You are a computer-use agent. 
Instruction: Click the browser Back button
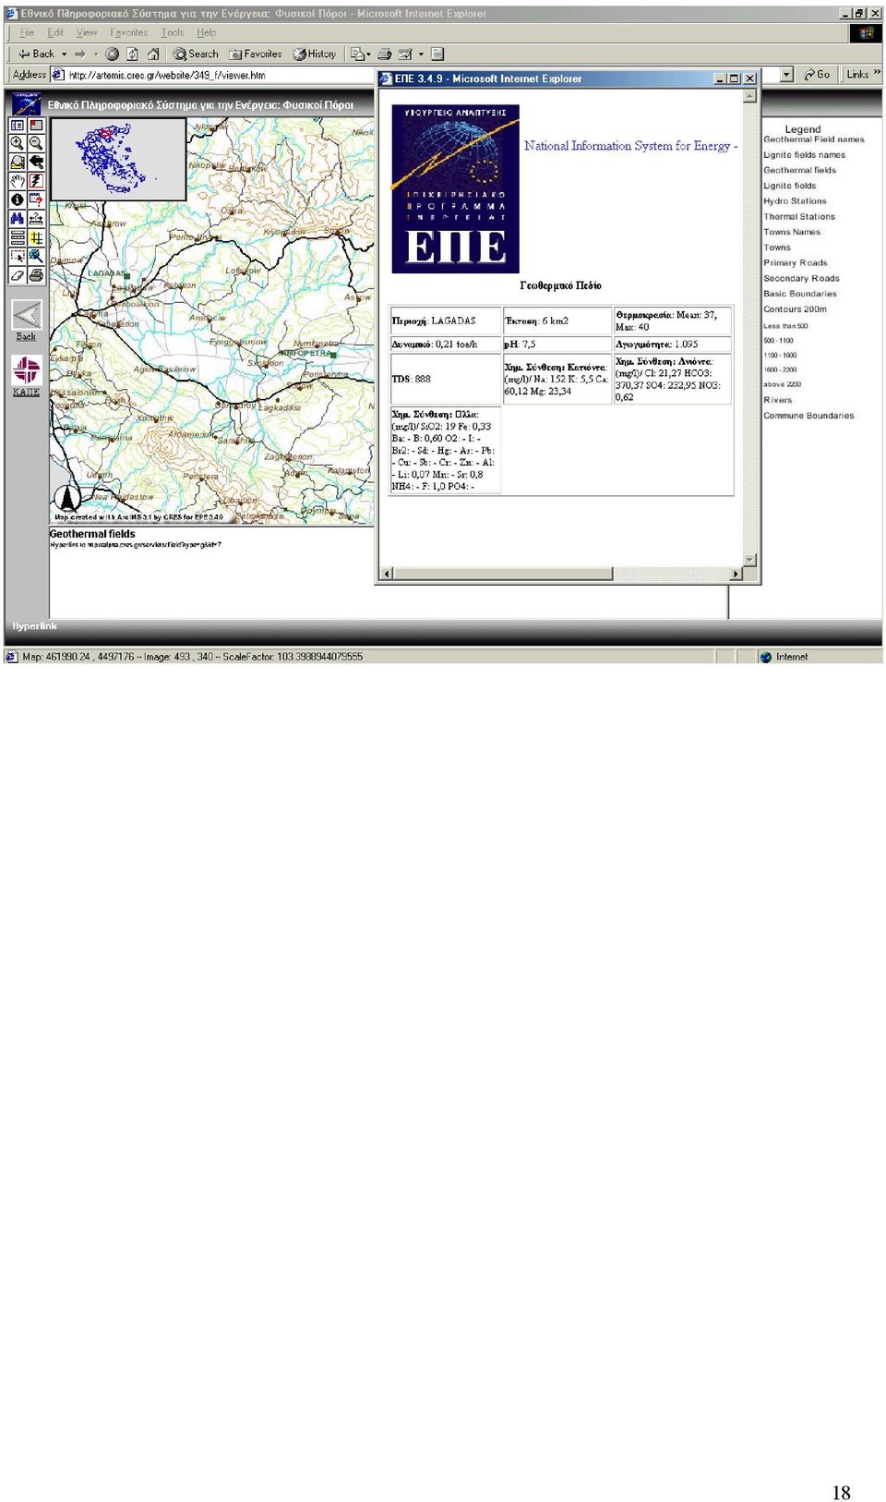(36, 55)
